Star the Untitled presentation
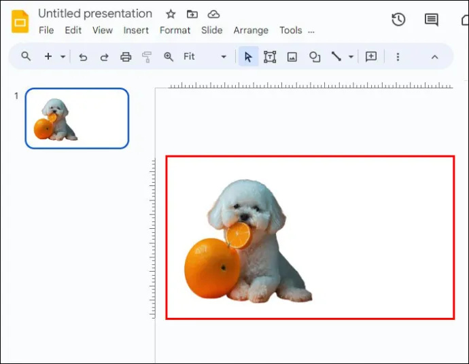The image size is (469, 364). (x=171, y=14)
